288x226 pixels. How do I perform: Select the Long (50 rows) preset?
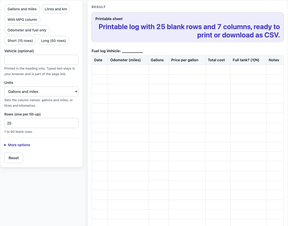point(53,41)
